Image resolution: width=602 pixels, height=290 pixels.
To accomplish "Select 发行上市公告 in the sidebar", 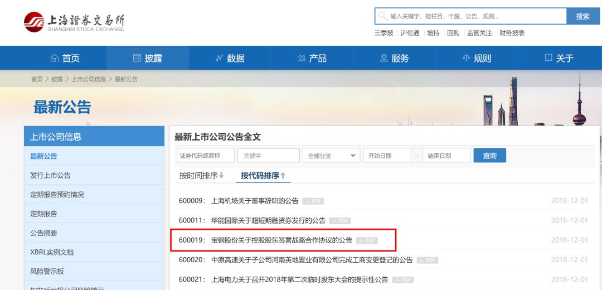I will pyautogui.click(x=94, y=175).
